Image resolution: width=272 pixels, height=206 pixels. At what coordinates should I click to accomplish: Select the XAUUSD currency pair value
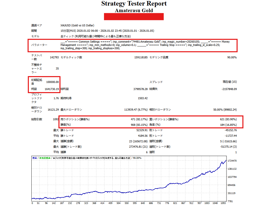(77, 25)
